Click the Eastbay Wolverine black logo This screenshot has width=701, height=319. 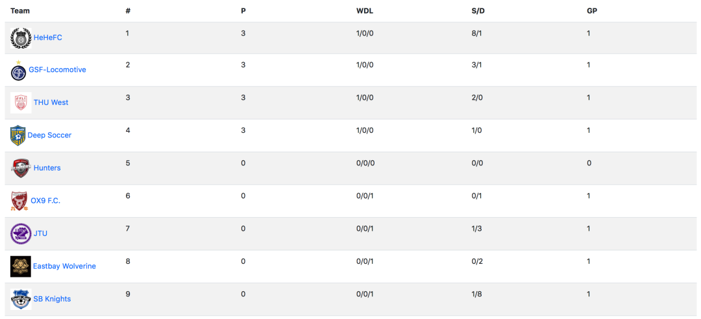tap(21, 266)
